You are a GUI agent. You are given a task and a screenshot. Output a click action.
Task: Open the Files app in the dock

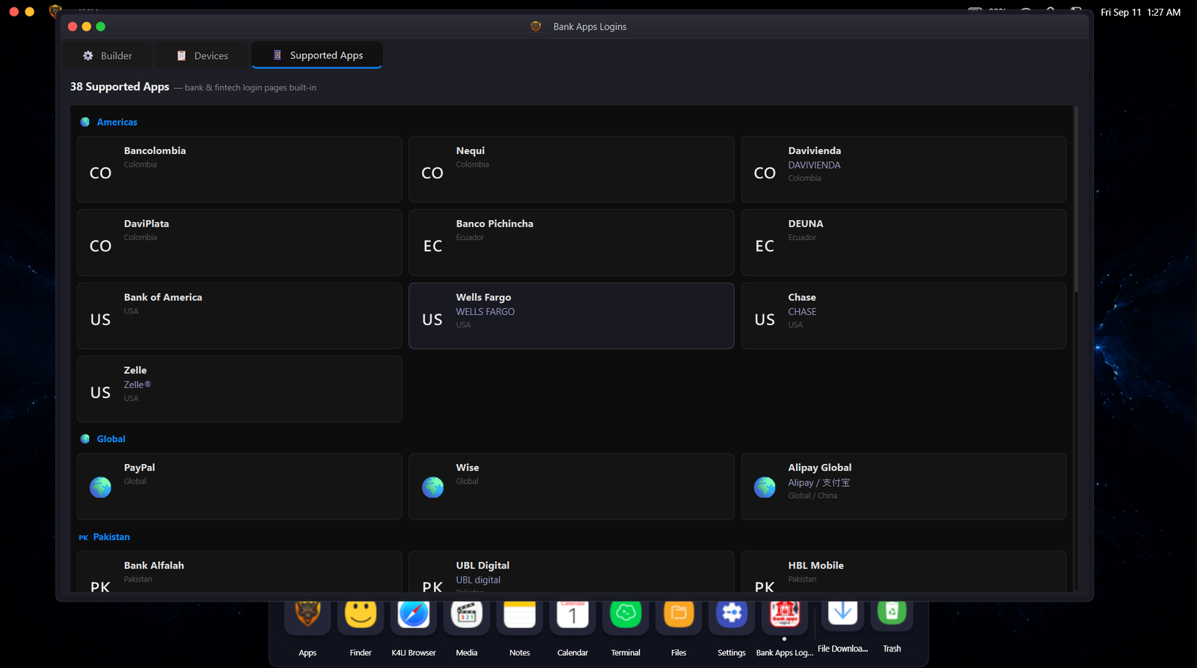pyautogui.click(x=679, y=614)
